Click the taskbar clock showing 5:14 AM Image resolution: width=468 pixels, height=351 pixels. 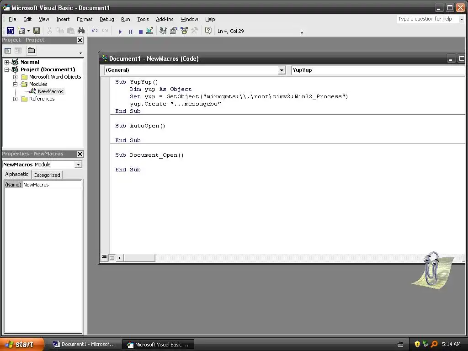[x=451, y=344]
